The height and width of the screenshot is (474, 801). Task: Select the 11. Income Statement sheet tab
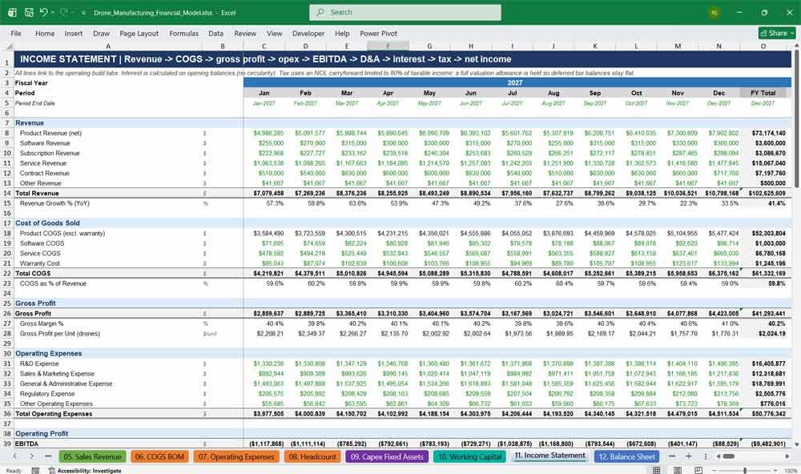pos(550,456)
